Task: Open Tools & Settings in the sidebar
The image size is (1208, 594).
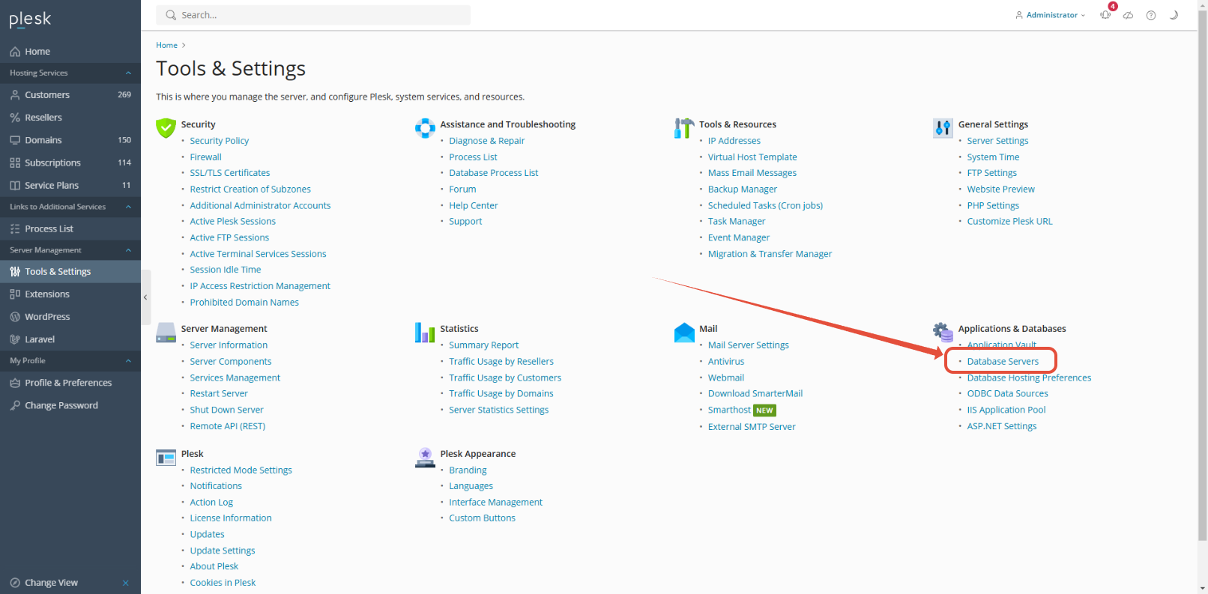Action: tap(70, 272)
